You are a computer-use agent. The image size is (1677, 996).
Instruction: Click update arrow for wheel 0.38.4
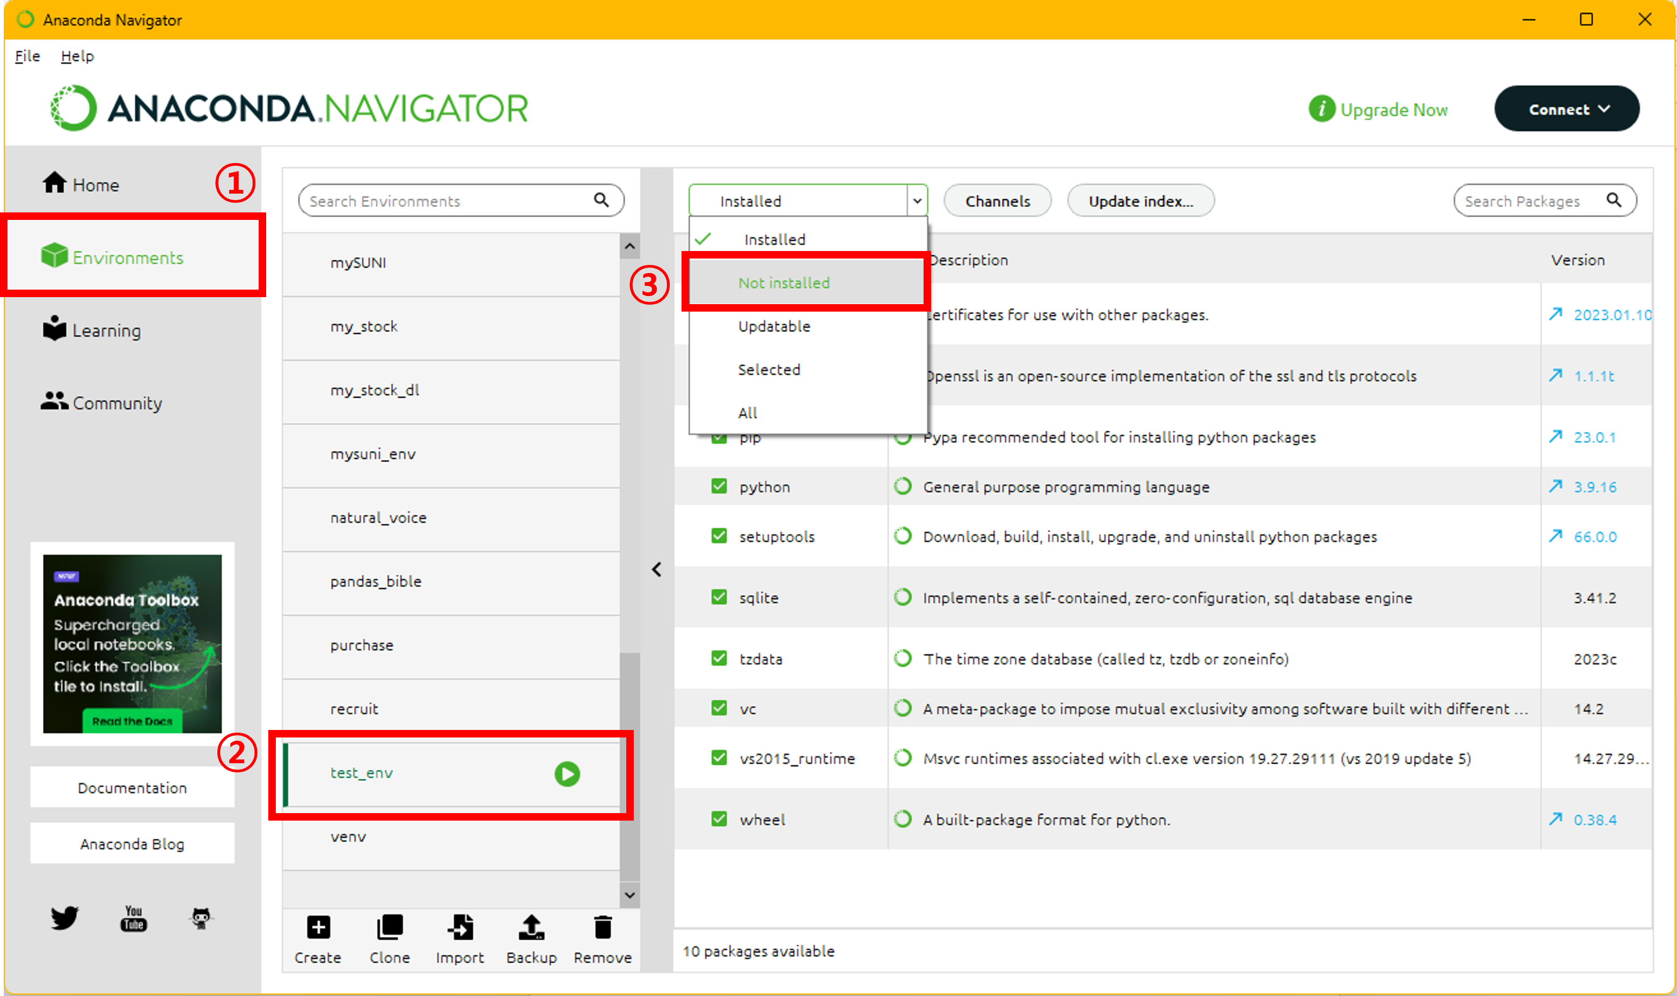pyautogui.click(x=1556, y=819)
